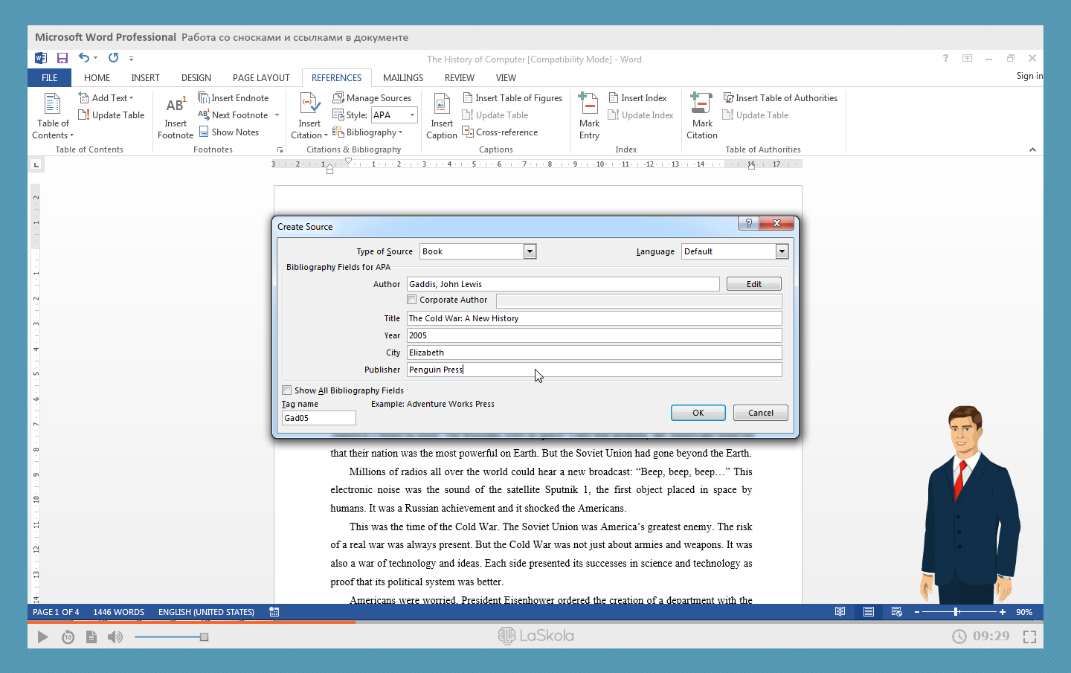Click OK in Create Source dialog
The height and width of the screenshot is (673, 1071).
coord(698,413)
